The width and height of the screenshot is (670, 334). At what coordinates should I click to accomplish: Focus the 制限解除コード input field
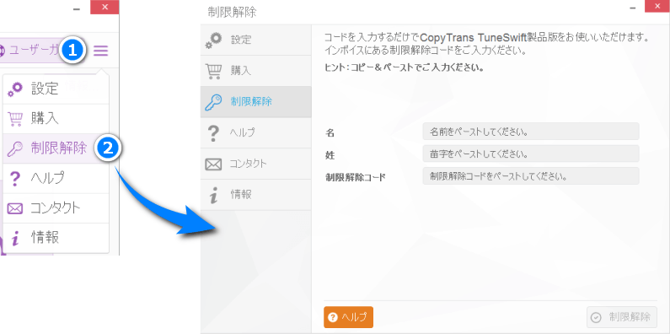pos(531,175)
